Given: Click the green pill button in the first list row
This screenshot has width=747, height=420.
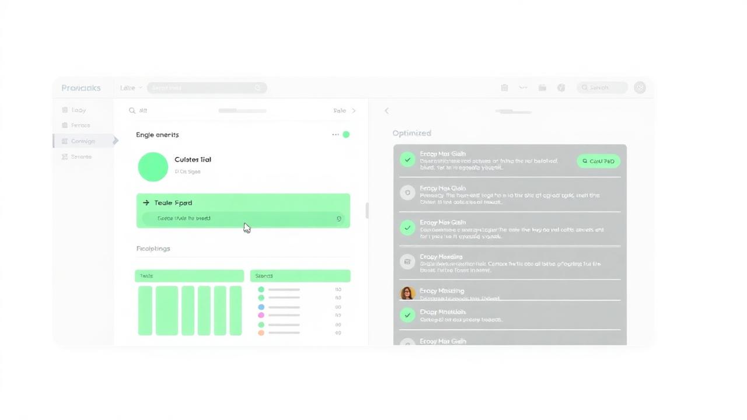Looking at the screenshot, I should tap(598, 161).
